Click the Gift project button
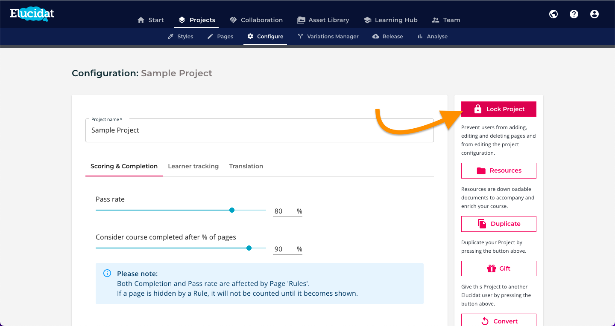The image size is (615, 326). coord(499,268)
